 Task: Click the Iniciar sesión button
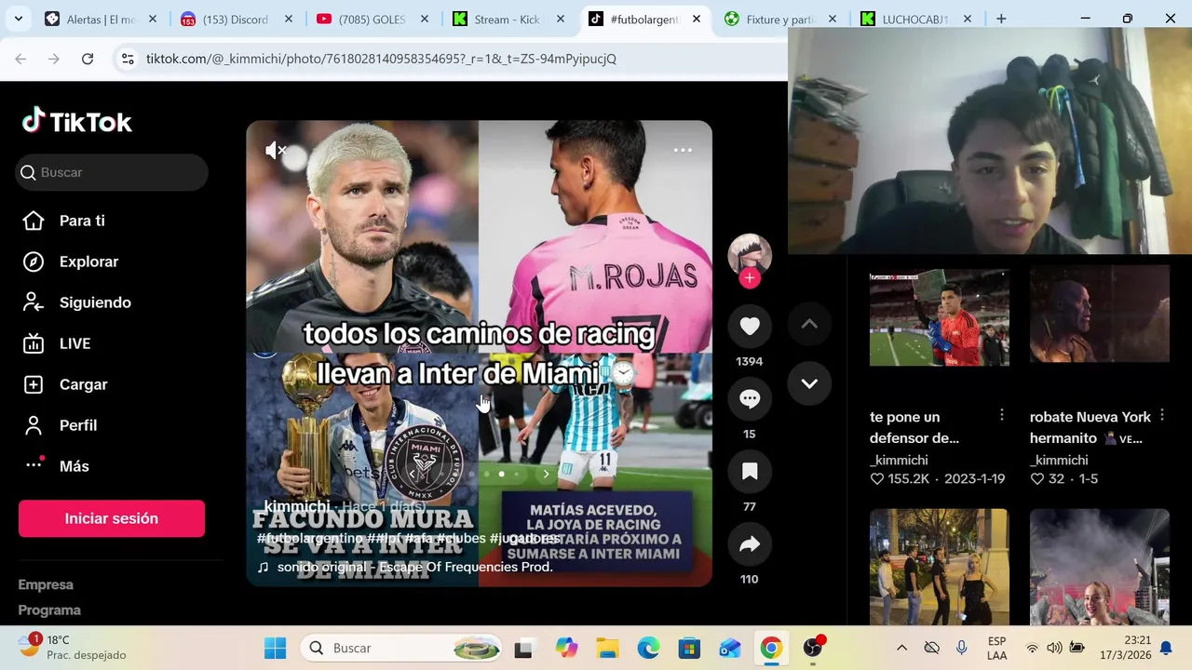pyautogui.click(x=112, y=518)
